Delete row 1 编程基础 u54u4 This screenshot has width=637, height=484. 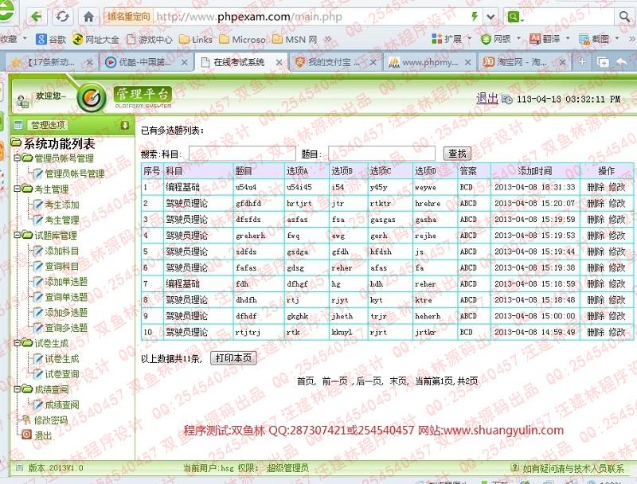point(596,187)
